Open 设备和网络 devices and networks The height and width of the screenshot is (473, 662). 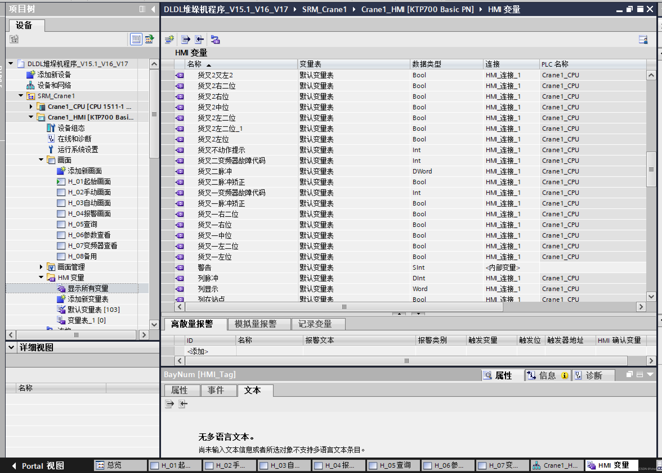(x=54, y=85)
